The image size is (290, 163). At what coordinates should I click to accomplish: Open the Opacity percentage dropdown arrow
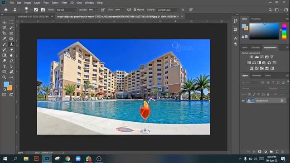pyautogui.click(x=97, y=10)
